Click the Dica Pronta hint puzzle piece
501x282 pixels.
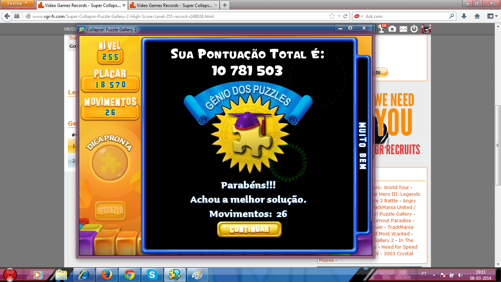pos(110,162)
